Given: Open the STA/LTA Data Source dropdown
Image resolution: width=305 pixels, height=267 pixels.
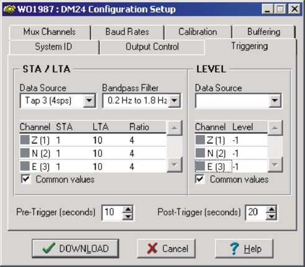Looking at the screenshot, I should [89, 101].
